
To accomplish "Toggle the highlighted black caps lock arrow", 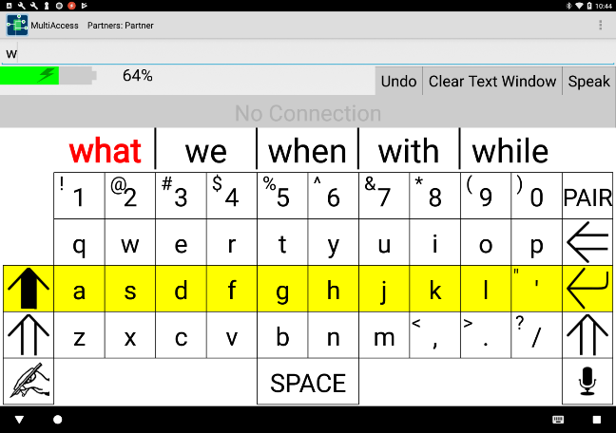I will (x=29, y=289).
